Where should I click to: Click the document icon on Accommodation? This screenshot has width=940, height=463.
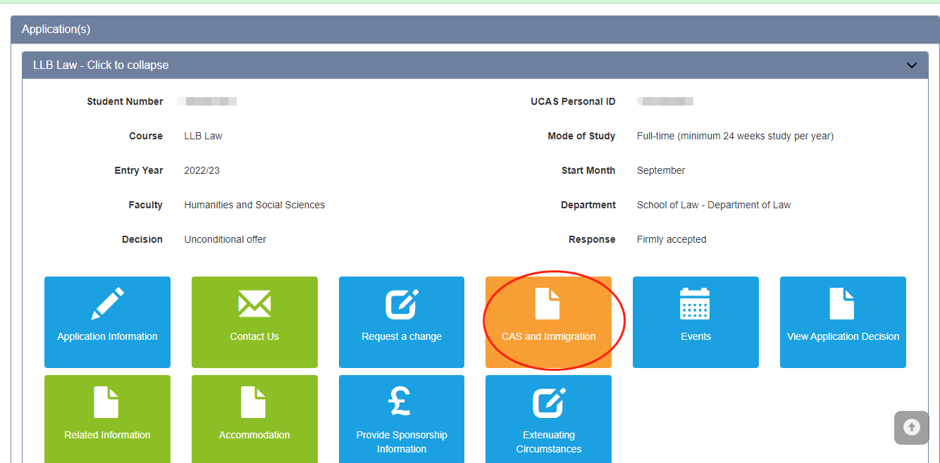(254, 402)
